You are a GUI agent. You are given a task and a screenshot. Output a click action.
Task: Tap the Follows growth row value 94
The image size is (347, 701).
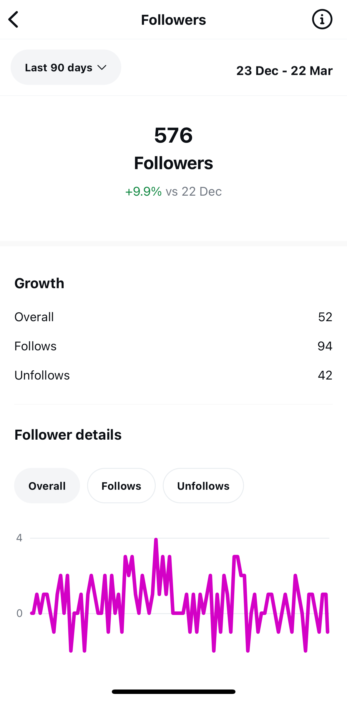click(325, 346)
